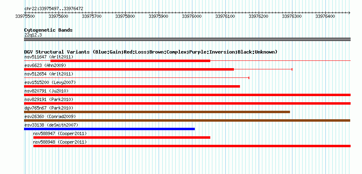Select the red bar under nsv588947
This screenshot has height=174, width=362.
tap(122, 137)
